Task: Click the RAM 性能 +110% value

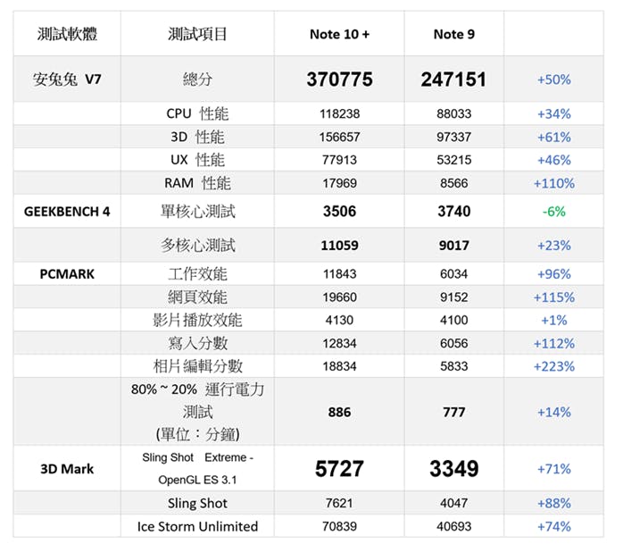Action: pyautogui.click(x=553, y=183)
